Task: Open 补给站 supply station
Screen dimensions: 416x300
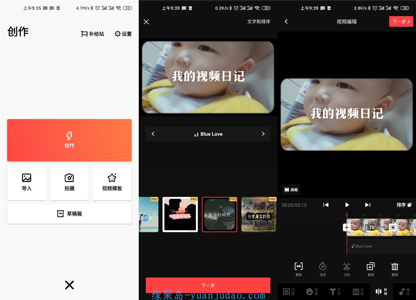Action: tap(92, 34)
